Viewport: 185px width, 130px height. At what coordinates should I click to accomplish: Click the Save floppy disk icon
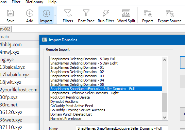click(10, 13)
